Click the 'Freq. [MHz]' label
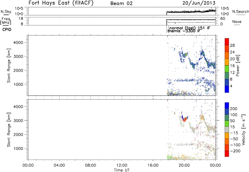249x172 pixels. (x=6, y=21)
